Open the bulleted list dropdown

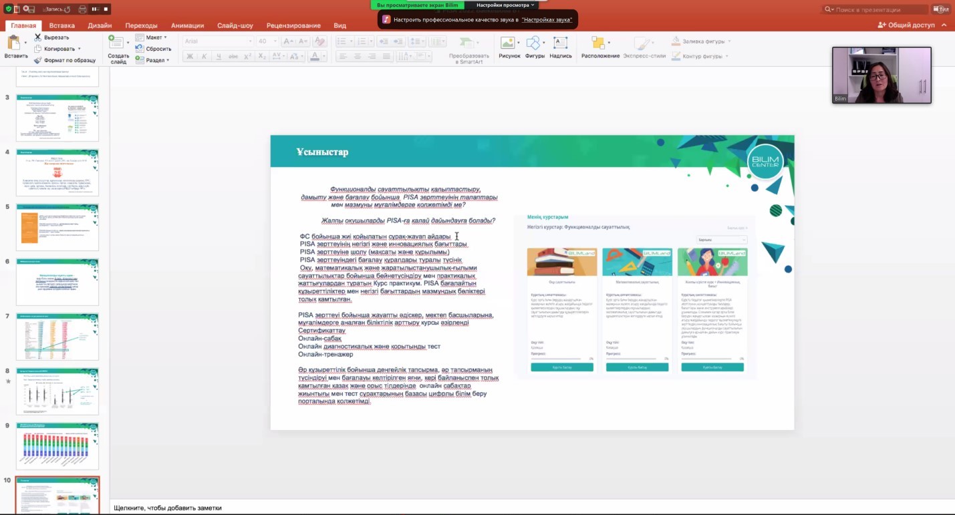351,41
